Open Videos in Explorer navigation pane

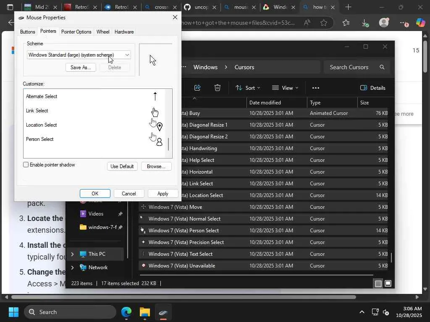[x=96, y=214]
